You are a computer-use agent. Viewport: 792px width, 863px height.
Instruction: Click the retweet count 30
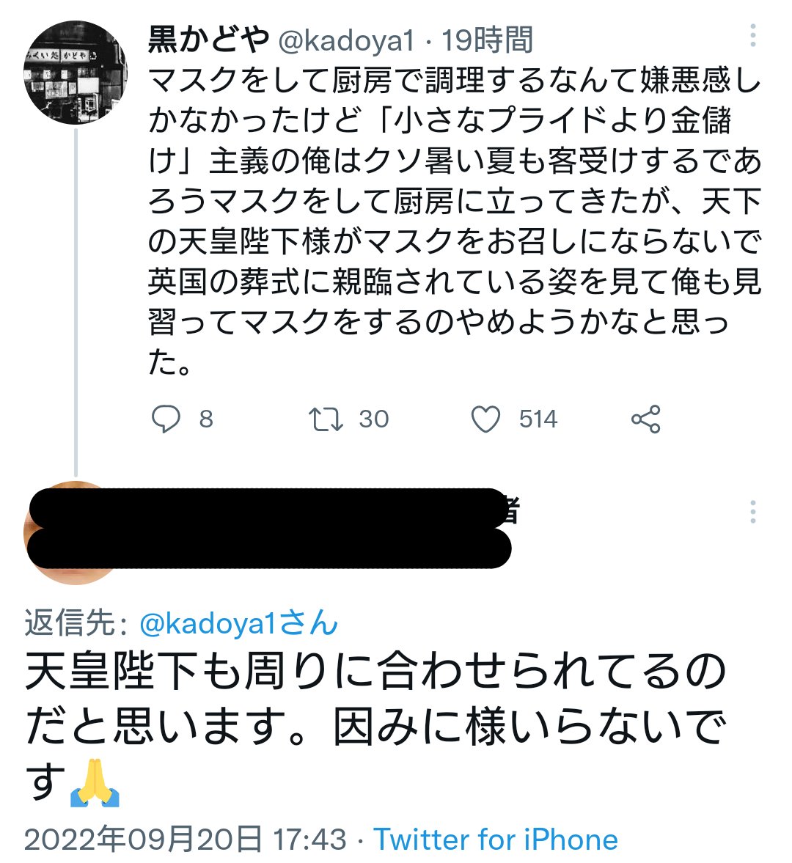coord(374,419)
